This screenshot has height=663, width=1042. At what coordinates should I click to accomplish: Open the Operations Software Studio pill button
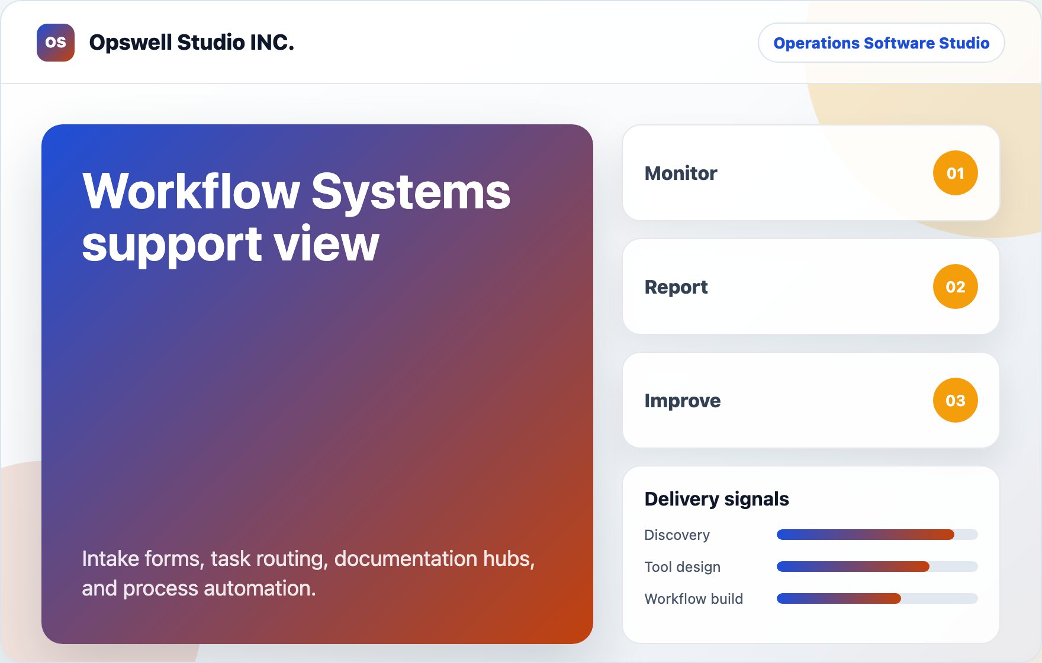pos(881,43)
